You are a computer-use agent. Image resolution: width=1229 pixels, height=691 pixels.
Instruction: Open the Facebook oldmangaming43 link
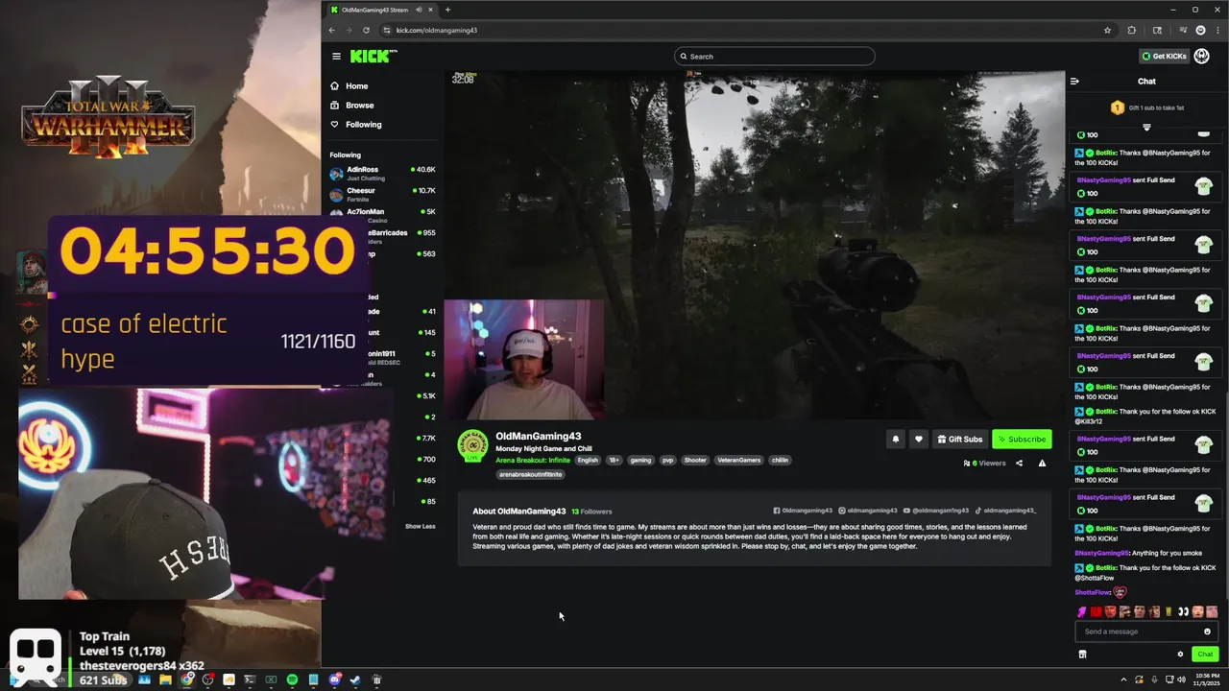pyautogui.click(x=803, y=511)
